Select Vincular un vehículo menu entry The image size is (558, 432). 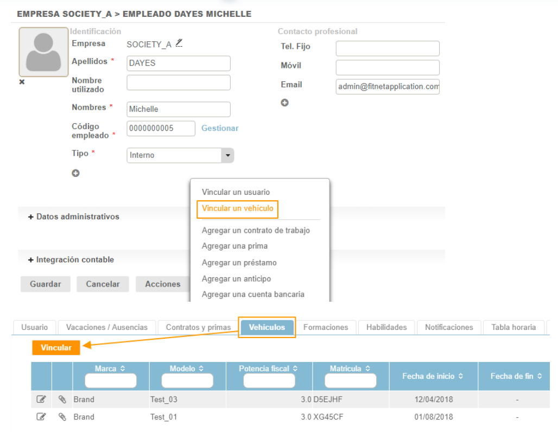click(x=237, y=208)
